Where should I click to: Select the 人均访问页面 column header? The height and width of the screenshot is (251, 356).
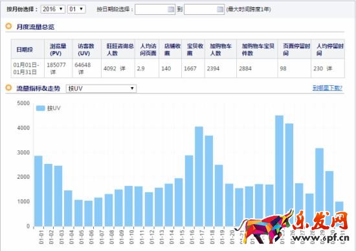point(147,49)
